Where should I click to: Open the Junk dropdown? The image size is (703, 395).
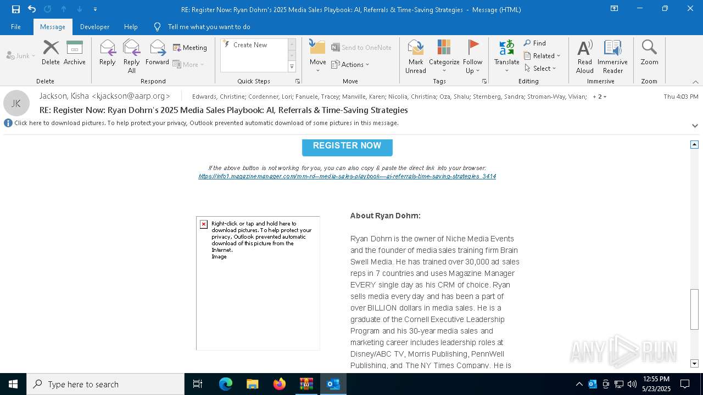click(21, 55)
